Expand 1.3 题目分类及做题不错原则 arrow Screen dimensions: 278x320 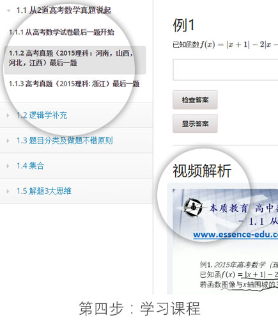pyautogui.click(x=8, y=141)
